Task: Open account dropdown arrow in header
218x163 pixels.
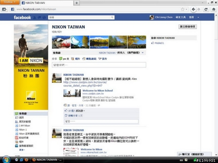Action: [198, 17]
